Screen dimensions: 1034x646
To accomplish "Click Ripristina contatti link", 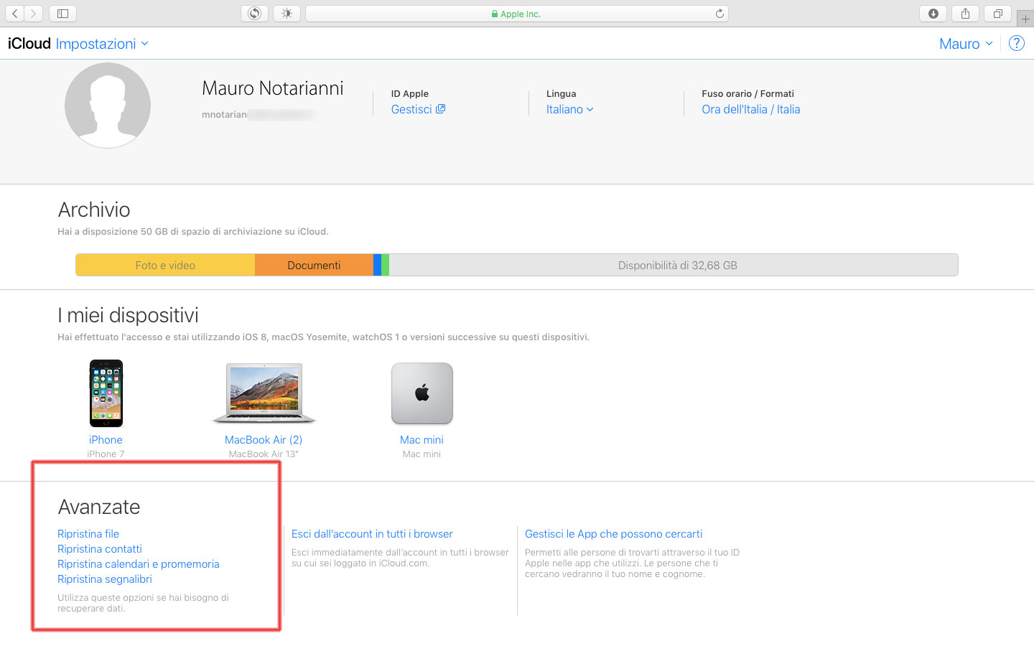I will (x=100, y=549).
